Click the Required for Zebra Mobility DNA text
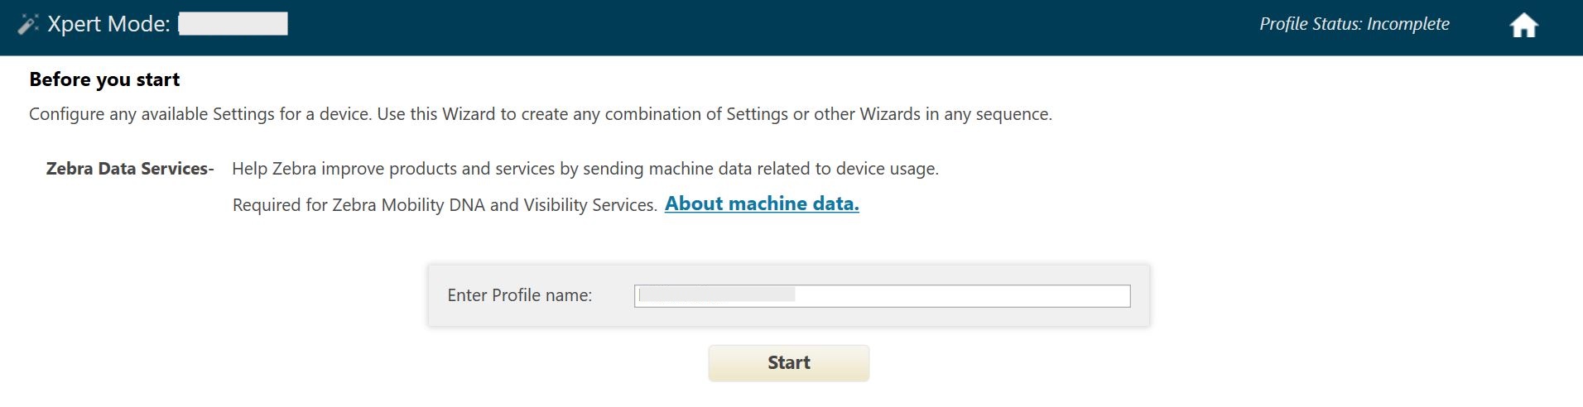 pos(445,205)
